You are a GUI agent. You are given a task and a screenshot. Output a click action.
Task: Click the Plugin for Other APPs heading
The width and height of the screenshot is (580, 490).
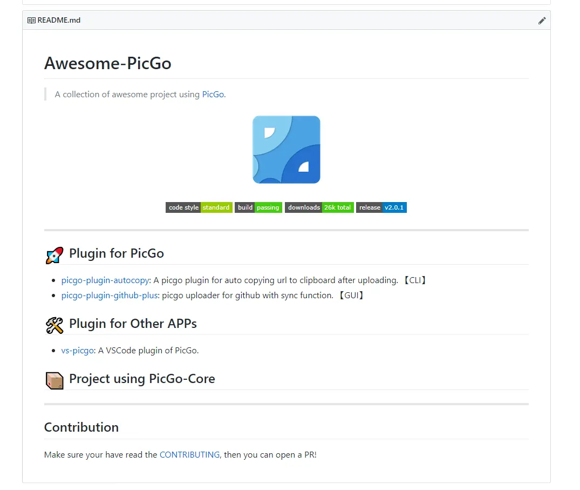(133, 324)
